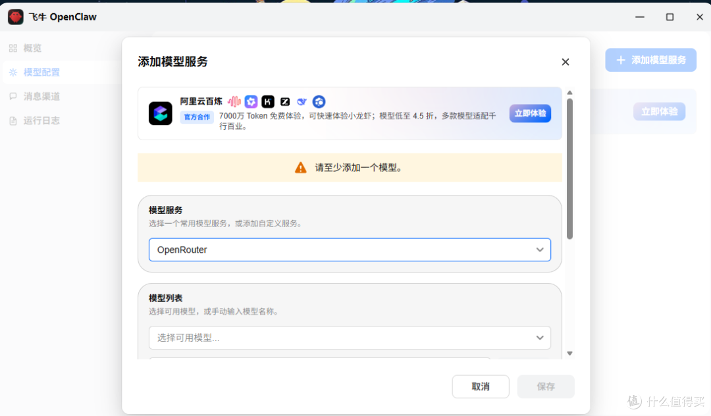Click the chevron of 选择可用模型 field

pos(540,338)
